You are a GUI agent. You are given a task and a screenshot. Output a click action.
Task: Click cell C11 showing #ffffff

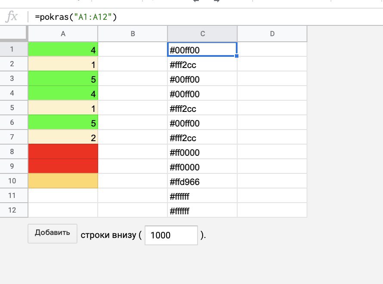(202, 196)
